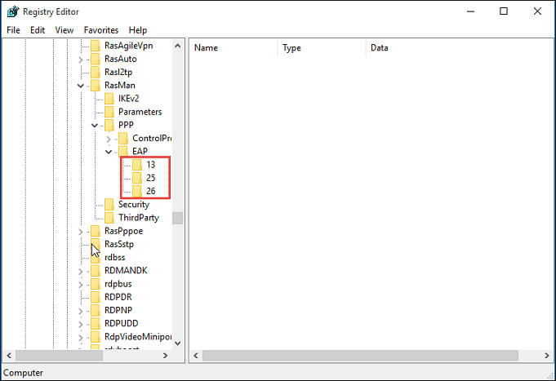Click the RDPUDD folder icon
The image size is (556, 381).
tap(95, 324)
